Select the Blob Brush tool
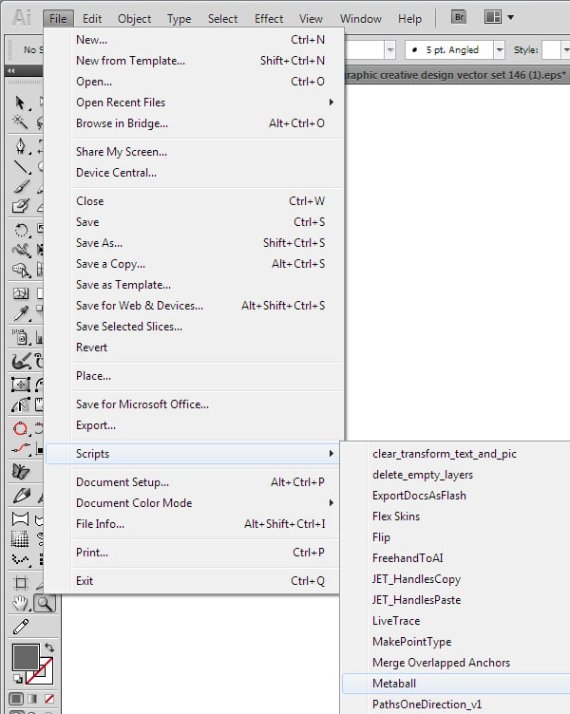This screenshot has width=570, height=714. pos(21,206)
